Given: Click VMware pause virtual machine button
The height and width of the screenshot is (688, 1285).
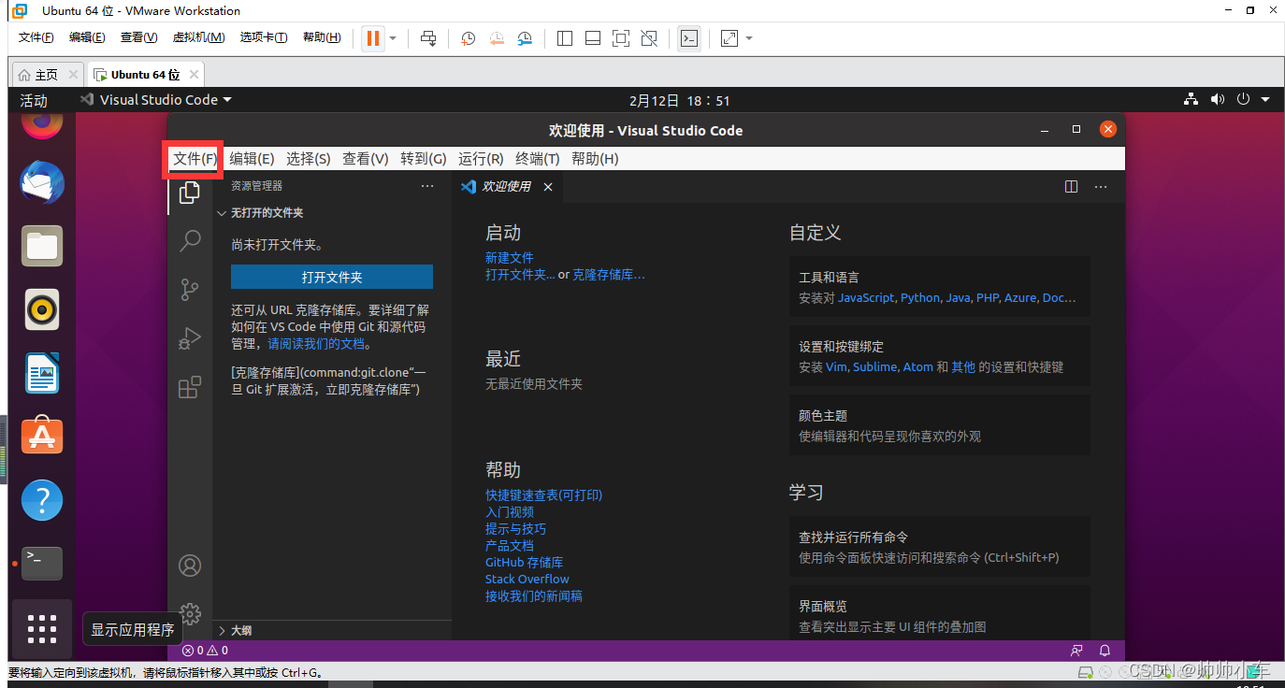Looking at the screenshot, I should (x=372, y=38).
